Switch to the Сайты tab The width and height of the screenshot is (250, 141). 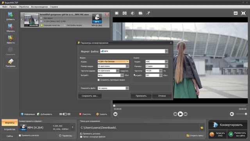10,136
